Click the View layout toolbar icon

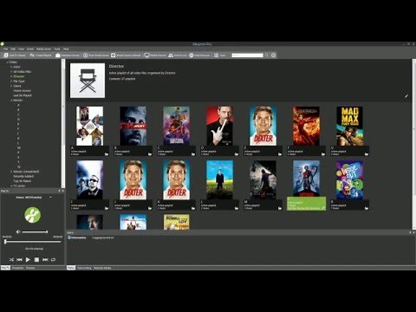click(x=216, y=55)
